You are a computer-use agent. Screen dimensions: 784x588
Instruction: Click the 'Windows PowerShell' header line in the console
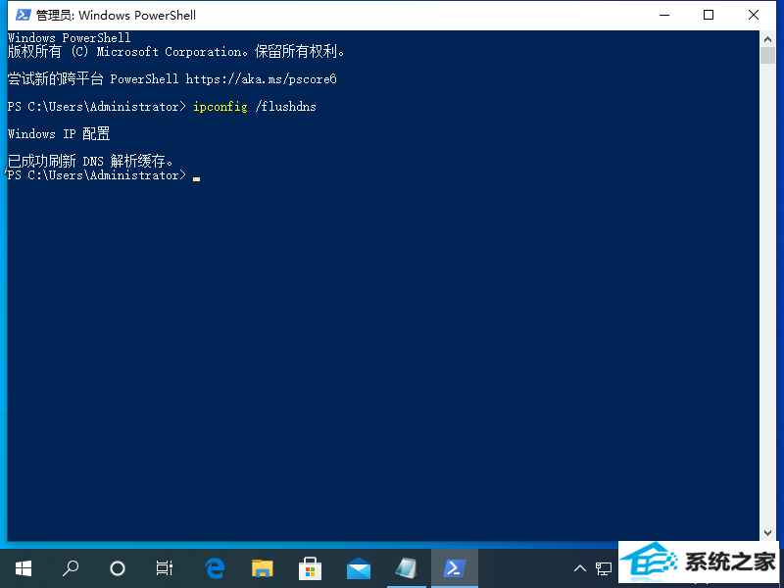pyautogui.click(x=69, y=37)
